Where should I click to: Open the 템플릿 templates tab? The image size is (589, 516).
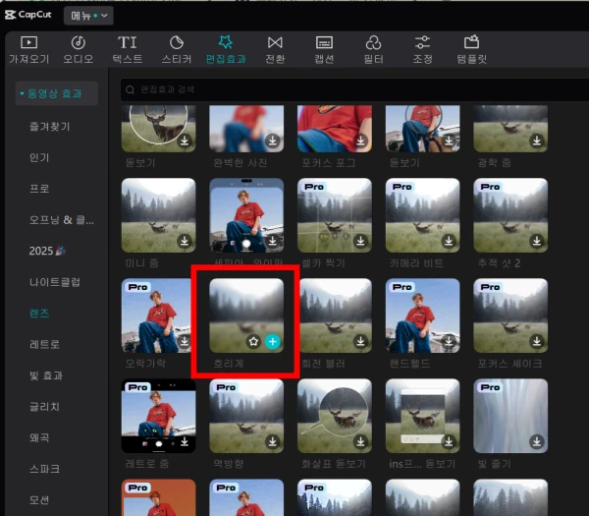472,50
